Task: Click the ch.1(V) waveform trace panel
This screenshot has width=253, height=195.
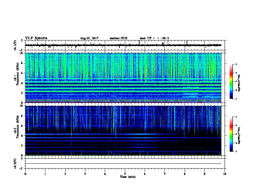Action: (125, 45)
